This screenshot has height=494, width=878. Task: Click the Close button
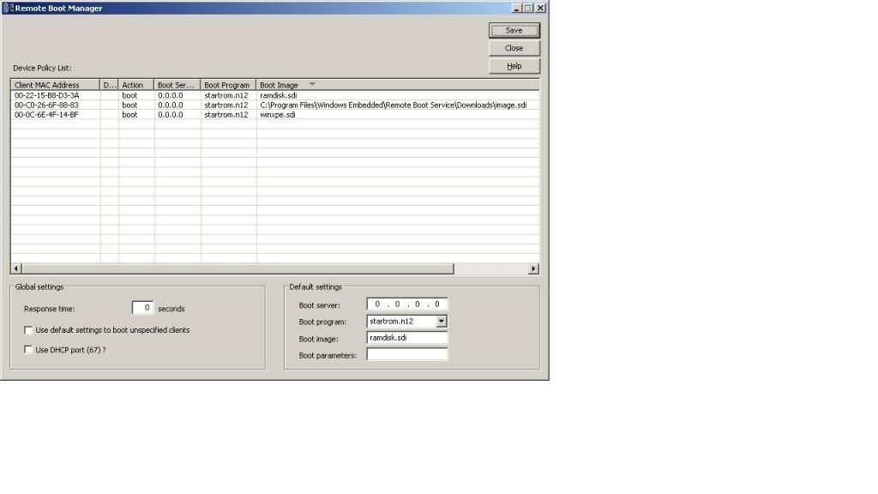[x=514, y=48]
